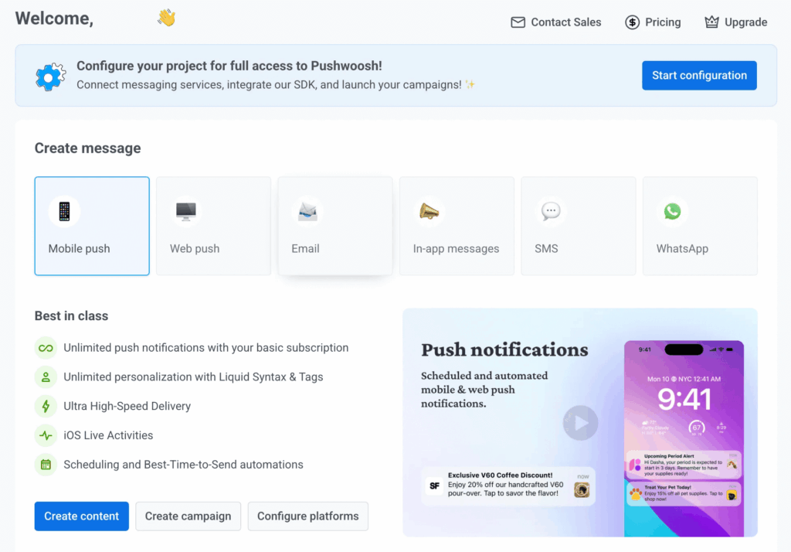791x552 pixels.
Task: Select the Mobile push card
Action: 91,226
